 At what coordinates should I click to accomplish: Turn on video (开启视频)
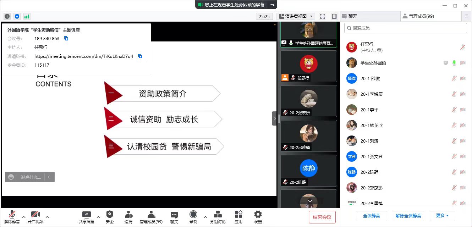click(x=35, y=217)
